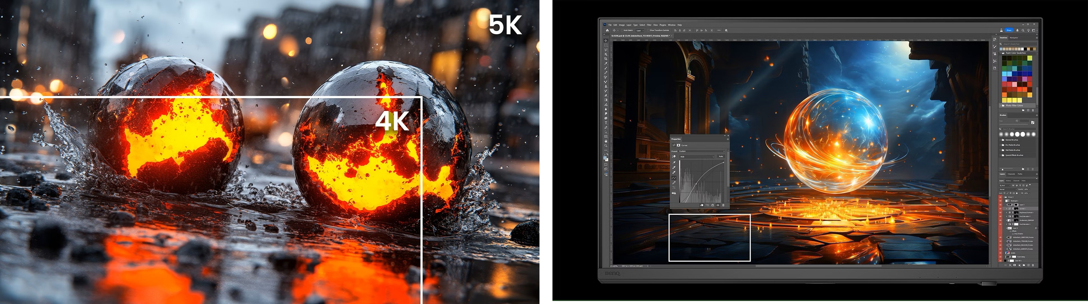Screen dimensions: 1088x304
Task: Select the Eyedropper tool
Action: click(x=606, y=64)
